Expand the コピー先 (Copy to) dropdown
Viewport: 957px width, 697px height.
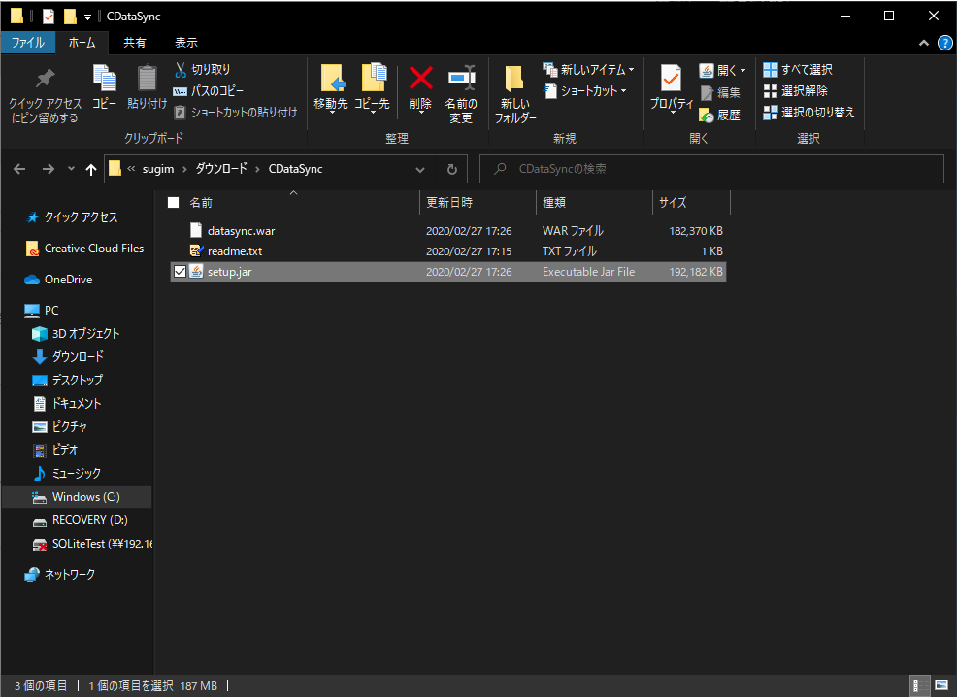[x=373, y=113]
